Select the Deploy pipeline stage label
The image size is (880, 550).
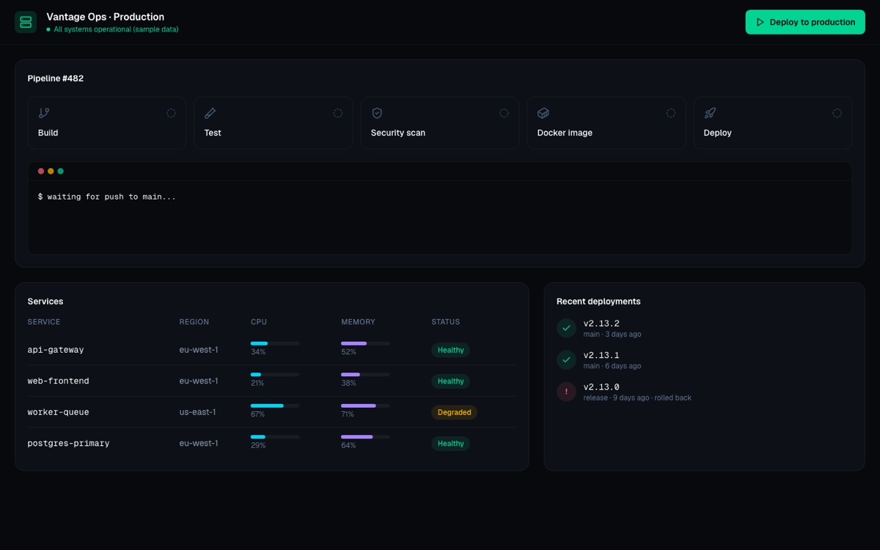718,133
